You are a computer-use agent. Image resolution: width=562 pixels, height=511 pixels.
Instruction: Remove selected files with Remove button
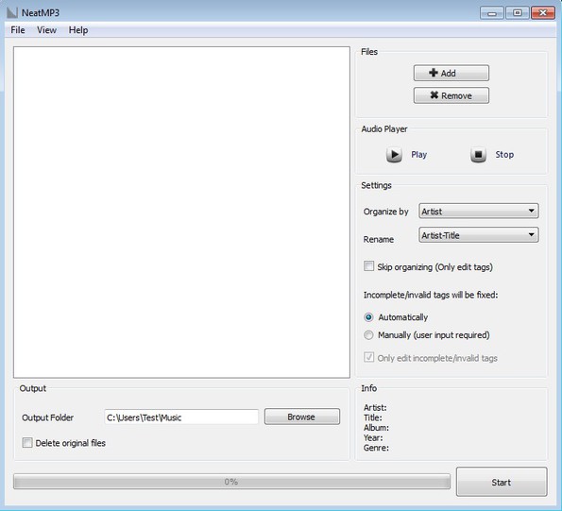451,95
